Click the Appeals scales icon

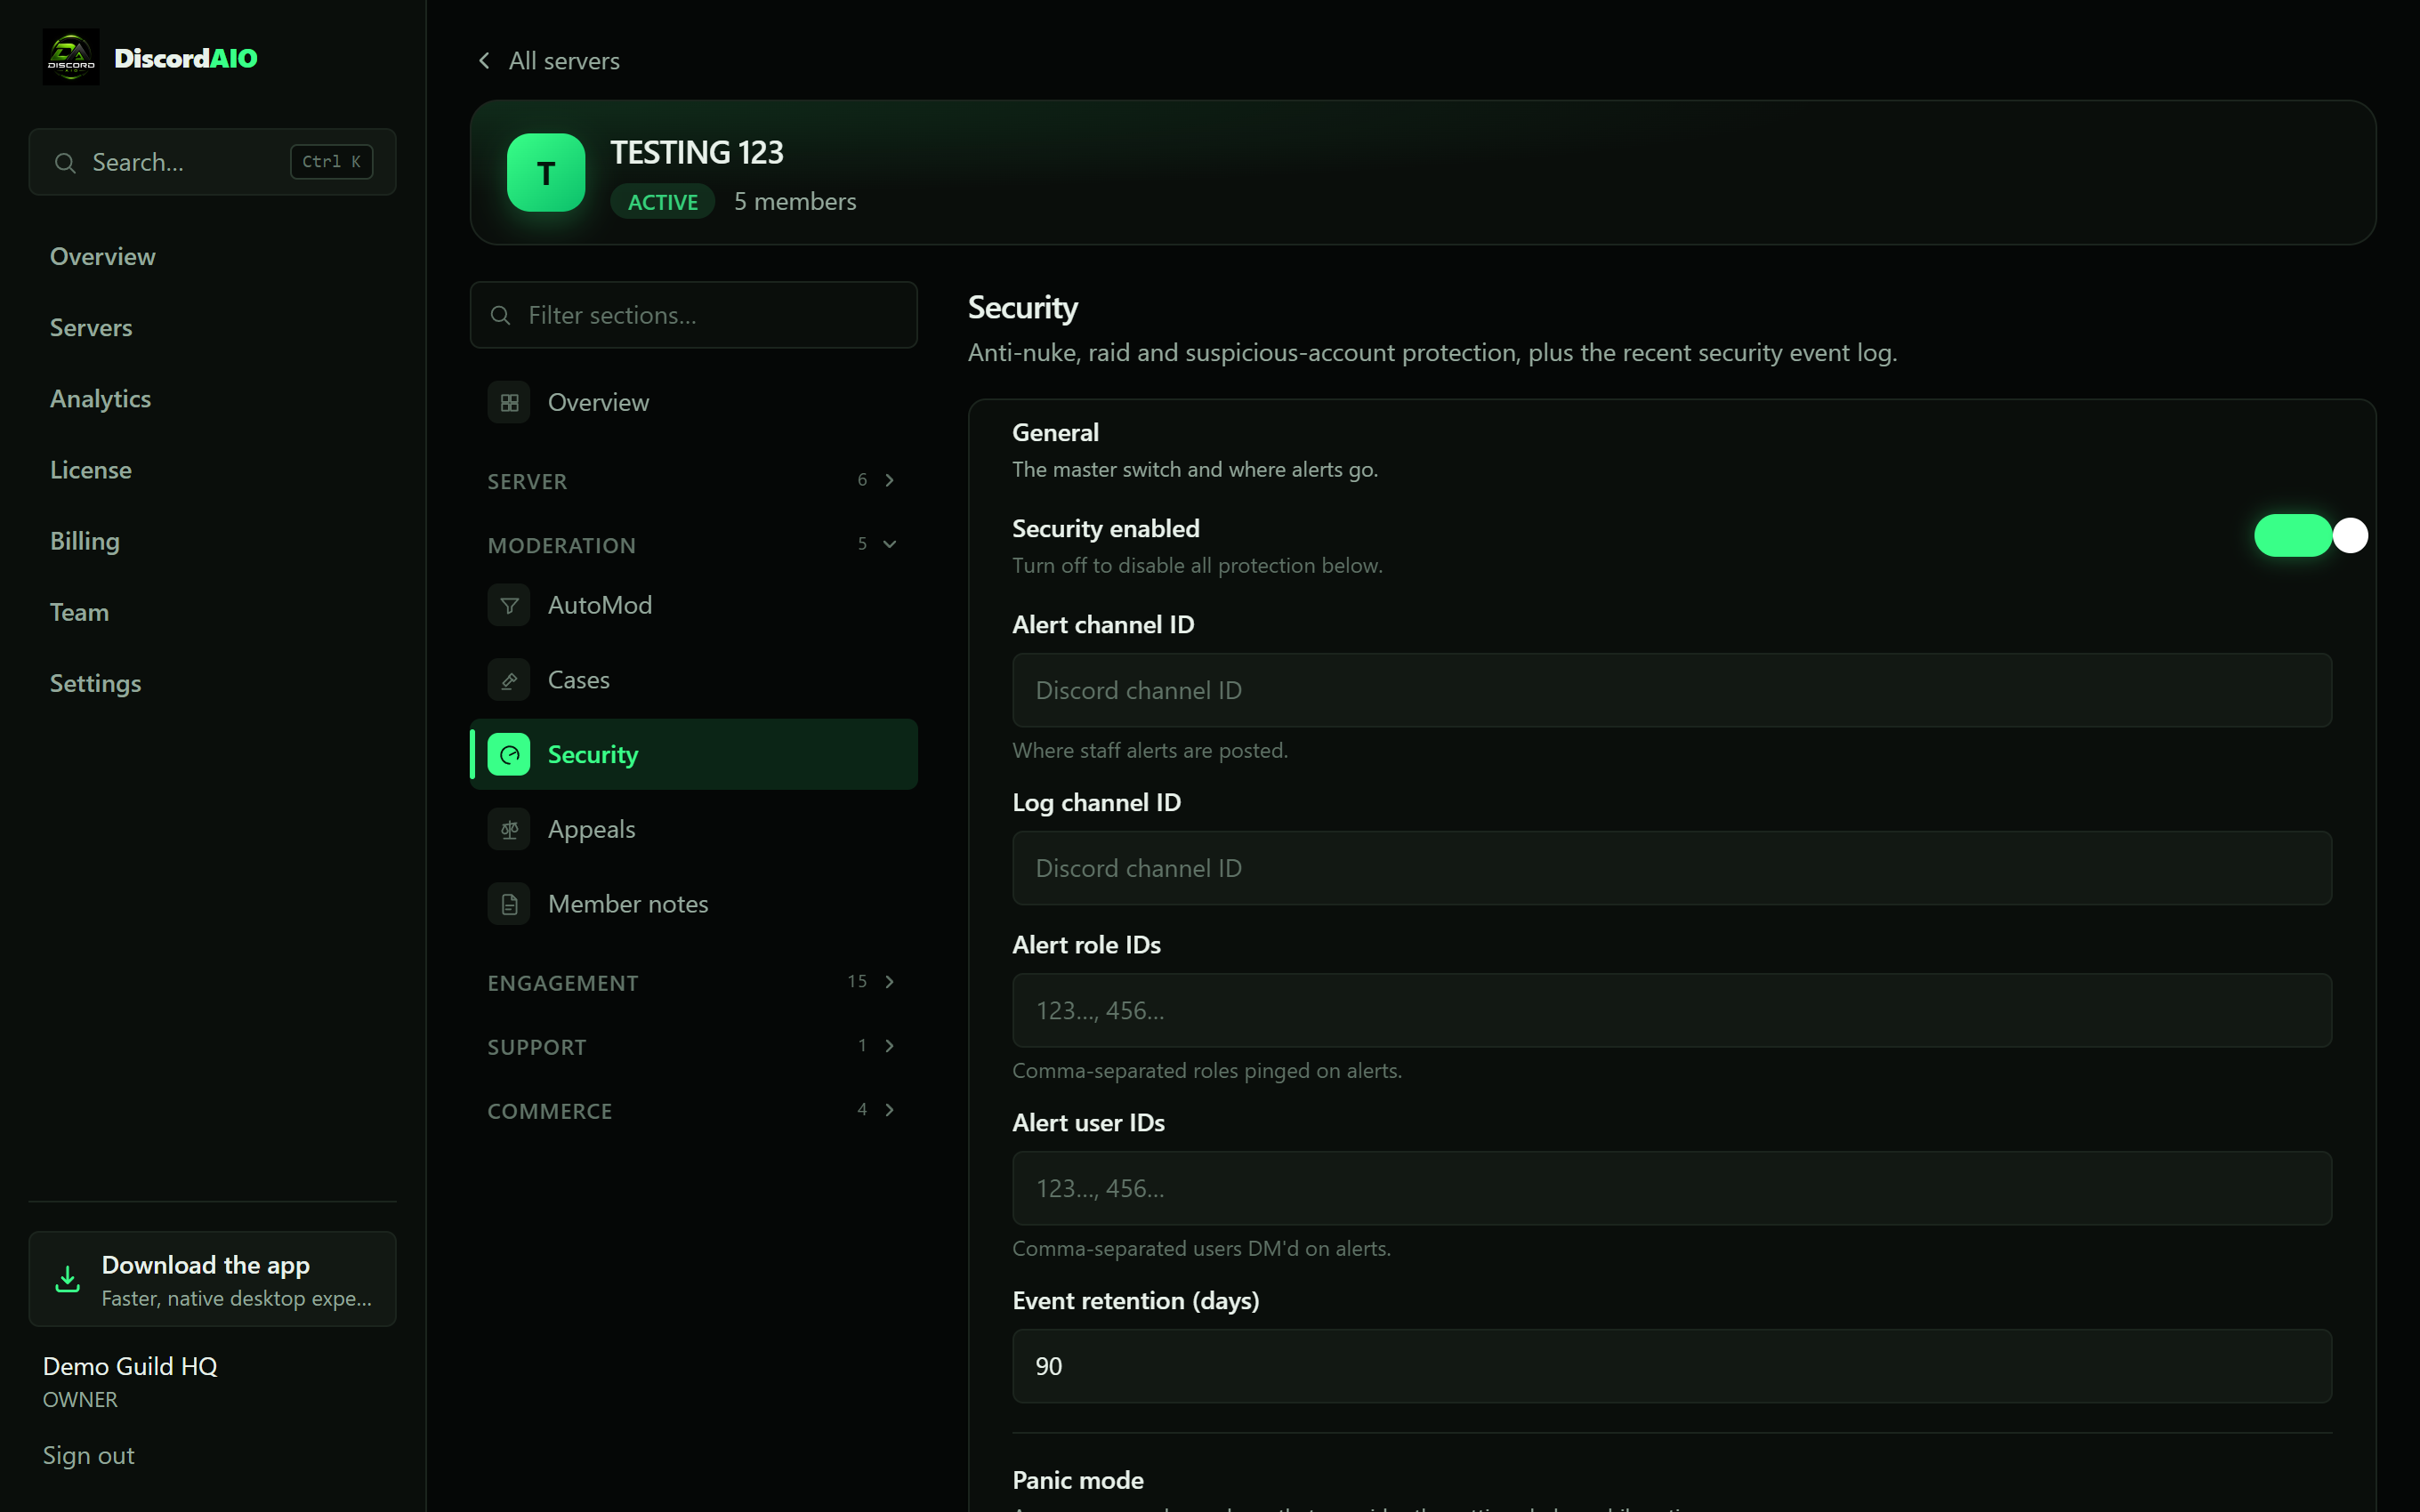point(509,830)
